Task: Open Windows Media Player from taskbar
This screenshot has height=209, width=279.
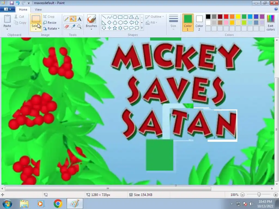Action: [41, 204]
